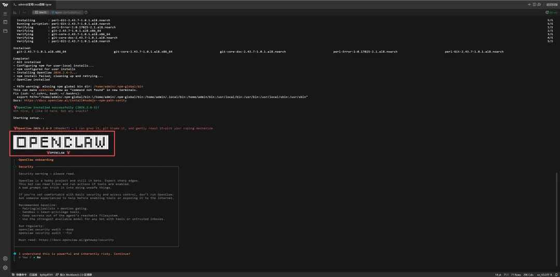Image resolution: width=560 pixels, height=277 pixels.
Task: Select the admin@ terminal session tab
Action: point(33,4)
